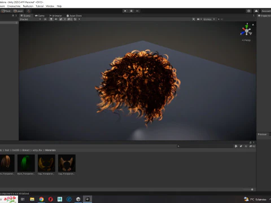The width and height of the screenshot is (271, 203).
Task: Click the Project search field
Action: 205,146
